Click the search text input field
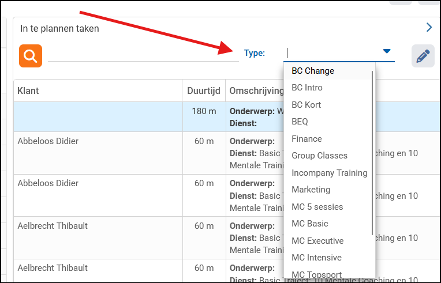This screenshot has width=441, height=283. coord(143,54)
